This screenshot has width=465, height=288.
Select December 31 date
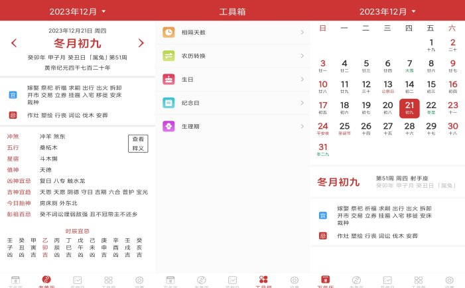tap(323, 150)
